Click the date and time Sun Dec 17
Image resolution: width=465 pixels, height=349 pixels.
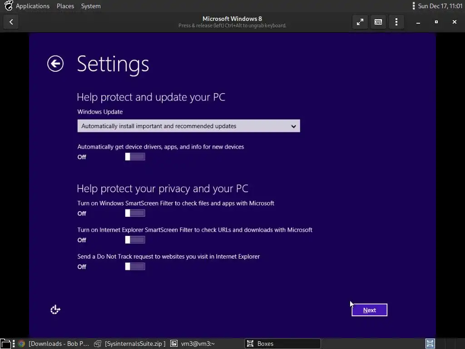tap(440, 6)
